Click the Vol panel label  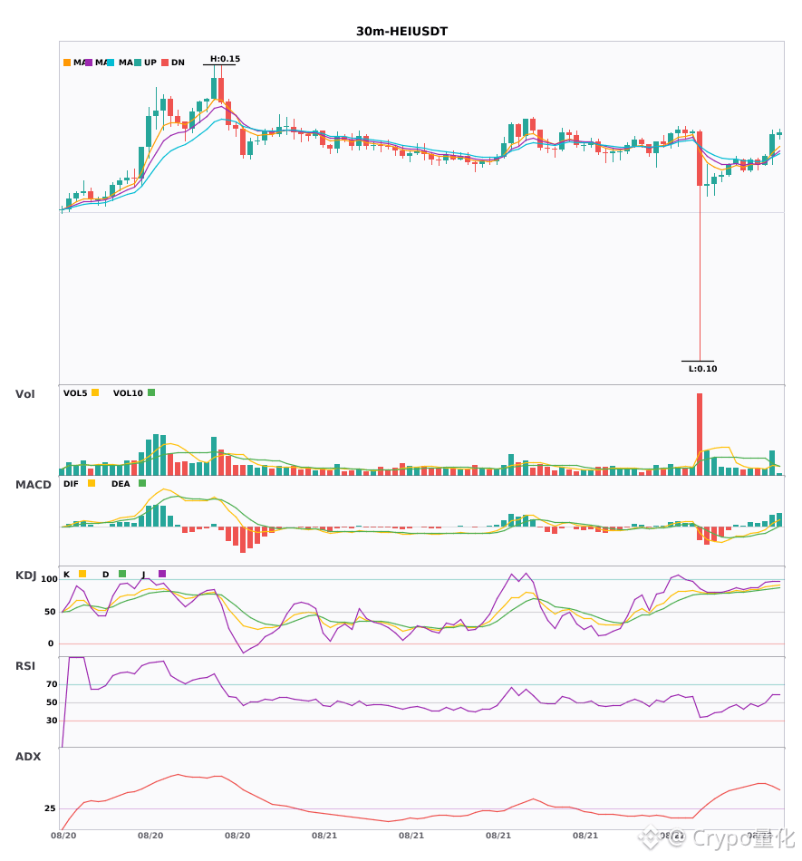24,394
